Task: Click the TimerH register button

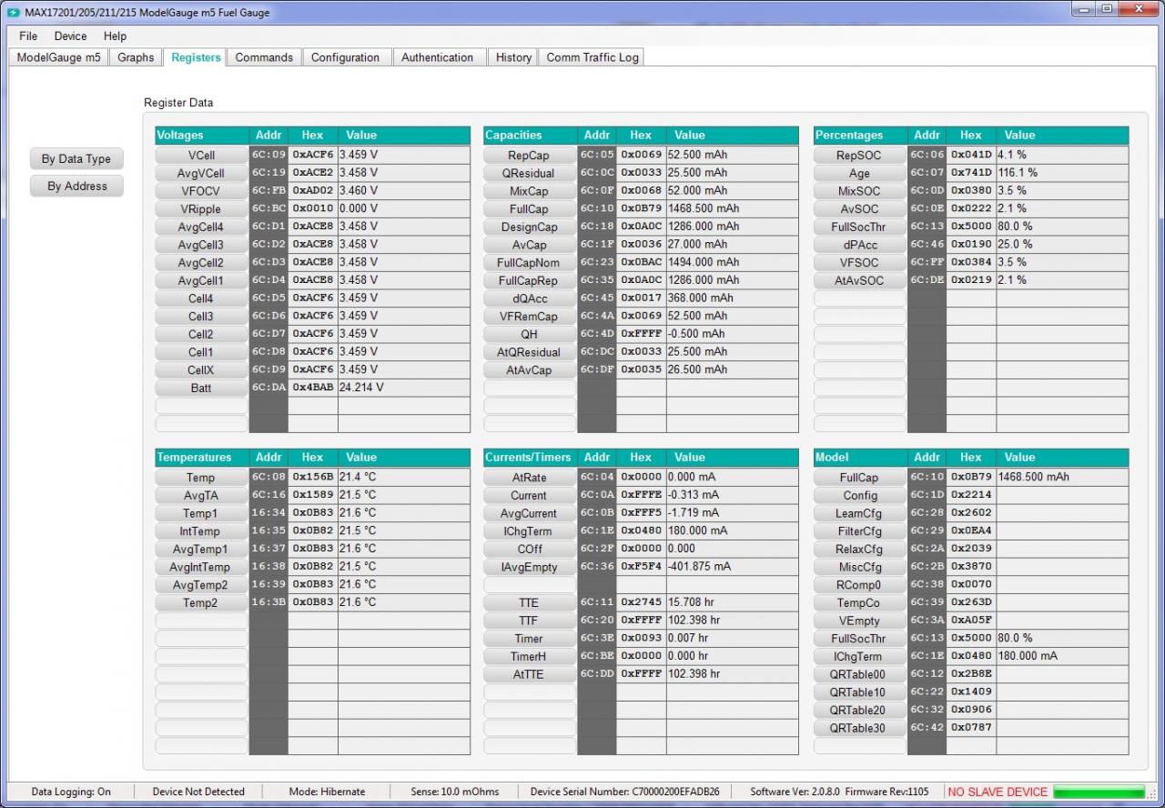Action: [x=530, y=657]
